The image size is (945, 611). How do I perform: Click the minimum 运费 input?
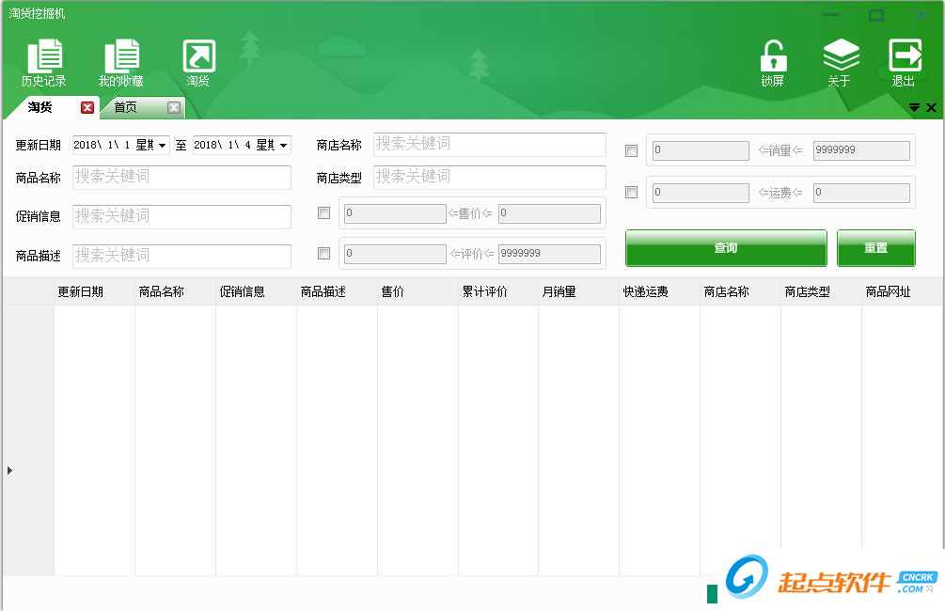pos(701,193)
